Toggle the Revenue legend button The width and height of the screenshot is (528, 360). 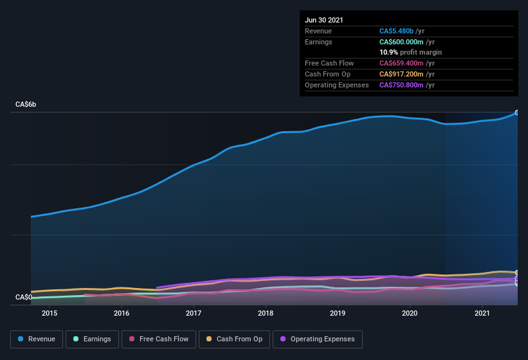37,339
